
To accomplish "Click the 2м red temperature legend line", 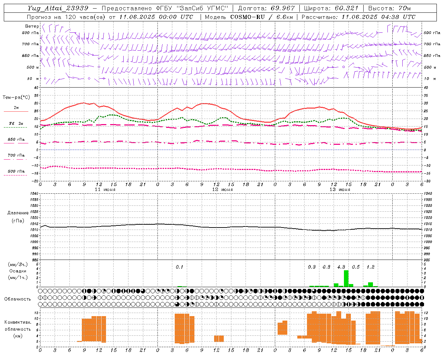I will (16, 111).
